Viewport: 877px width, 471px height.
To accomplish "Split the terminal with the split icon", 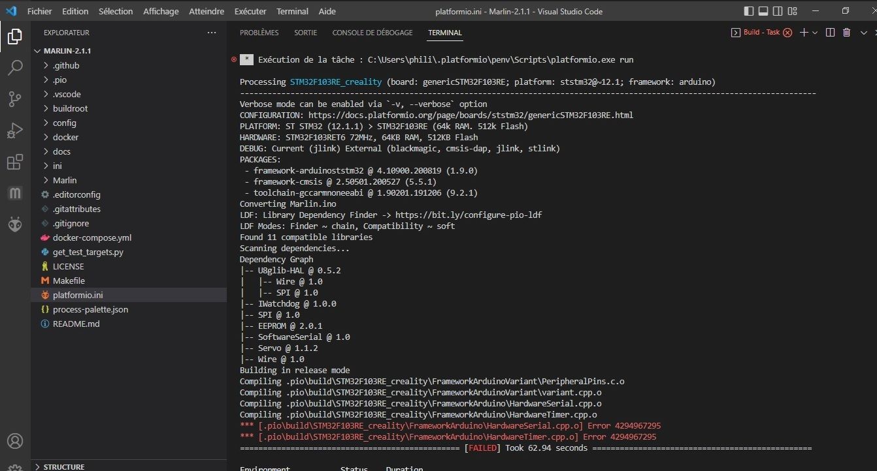I will tap(830, 33).
